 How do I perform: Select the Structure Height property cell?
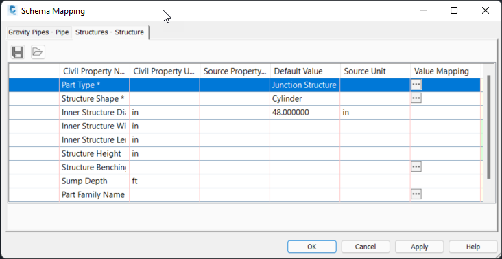coord(95,154)
